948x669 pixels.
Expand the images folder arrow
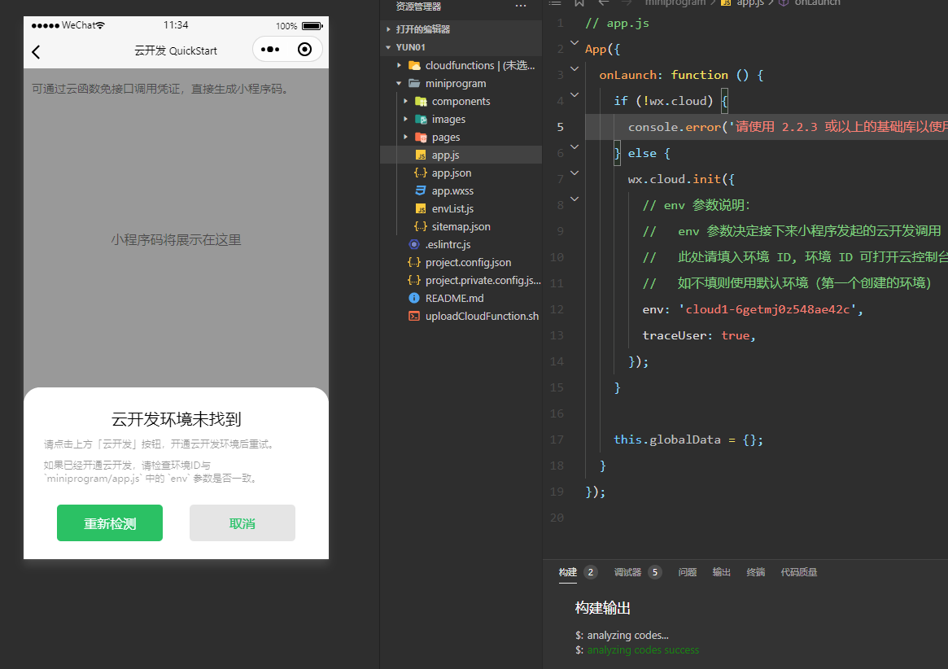click(x=406, y=119)
